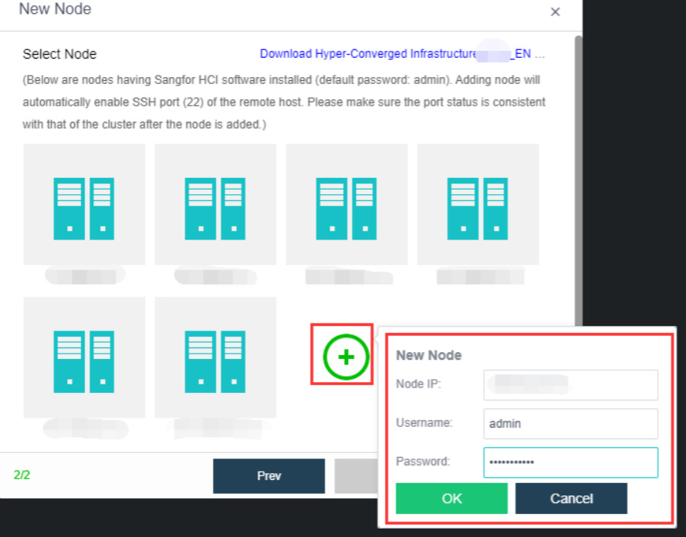Select the fourth server node in top row
This screenshot has width=686, height=537.
click(x=478, y=204)
